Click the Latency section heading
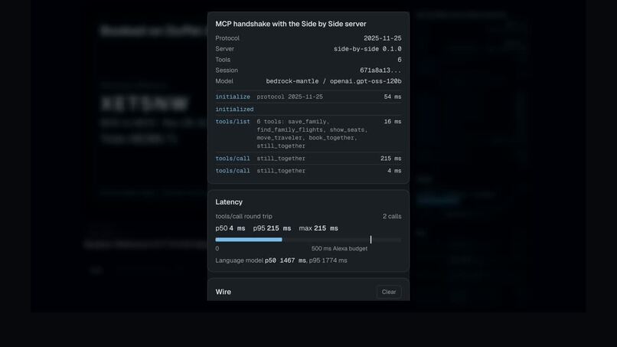 229,202
